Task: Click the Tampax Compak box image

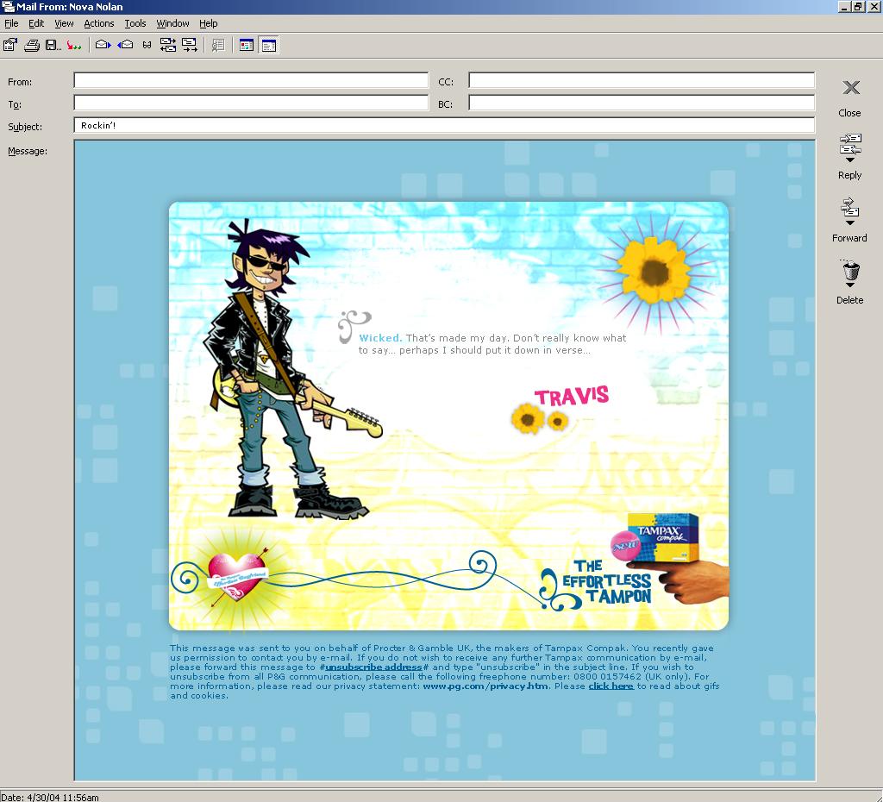Action: click(665, 538)
